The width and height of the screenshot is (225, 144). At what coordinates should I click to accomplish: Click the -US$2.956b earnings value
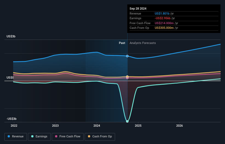point(163,18)
